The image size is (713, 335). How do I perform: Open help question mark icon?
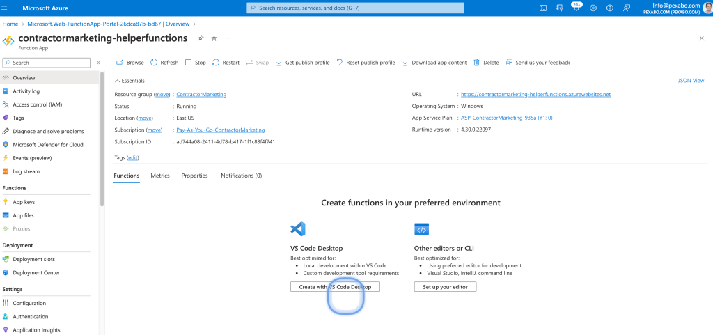point(610,8)
